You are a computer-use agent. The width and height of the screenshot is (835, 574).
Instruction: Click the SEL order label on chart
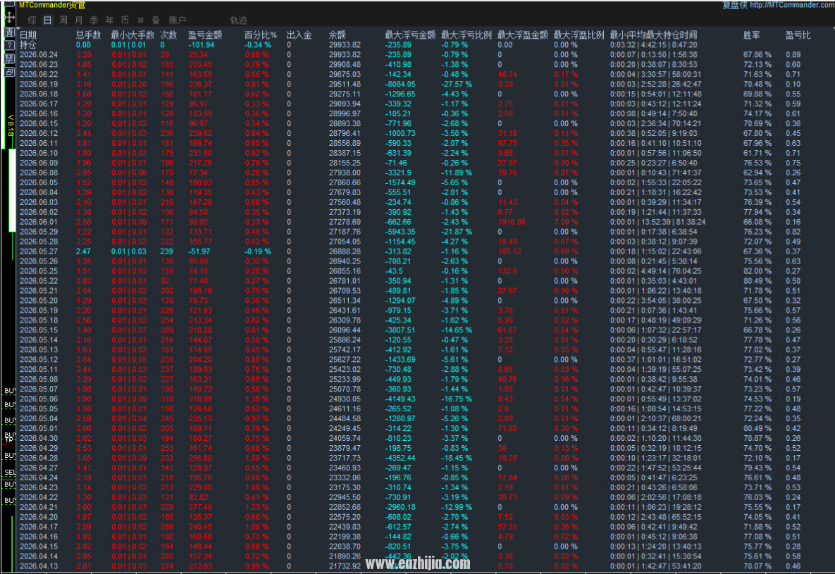pos(10,473)
